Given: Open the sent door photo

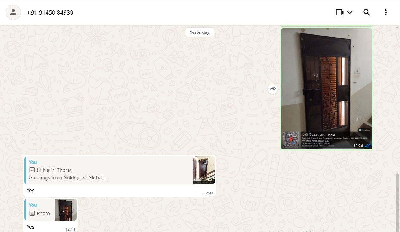Looking at the screenshot, I should tap(327, 89).
